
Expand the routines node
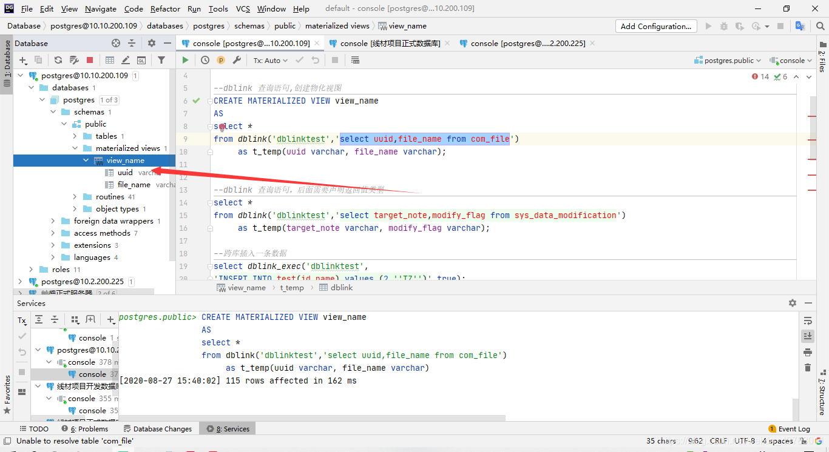(75, 197)
